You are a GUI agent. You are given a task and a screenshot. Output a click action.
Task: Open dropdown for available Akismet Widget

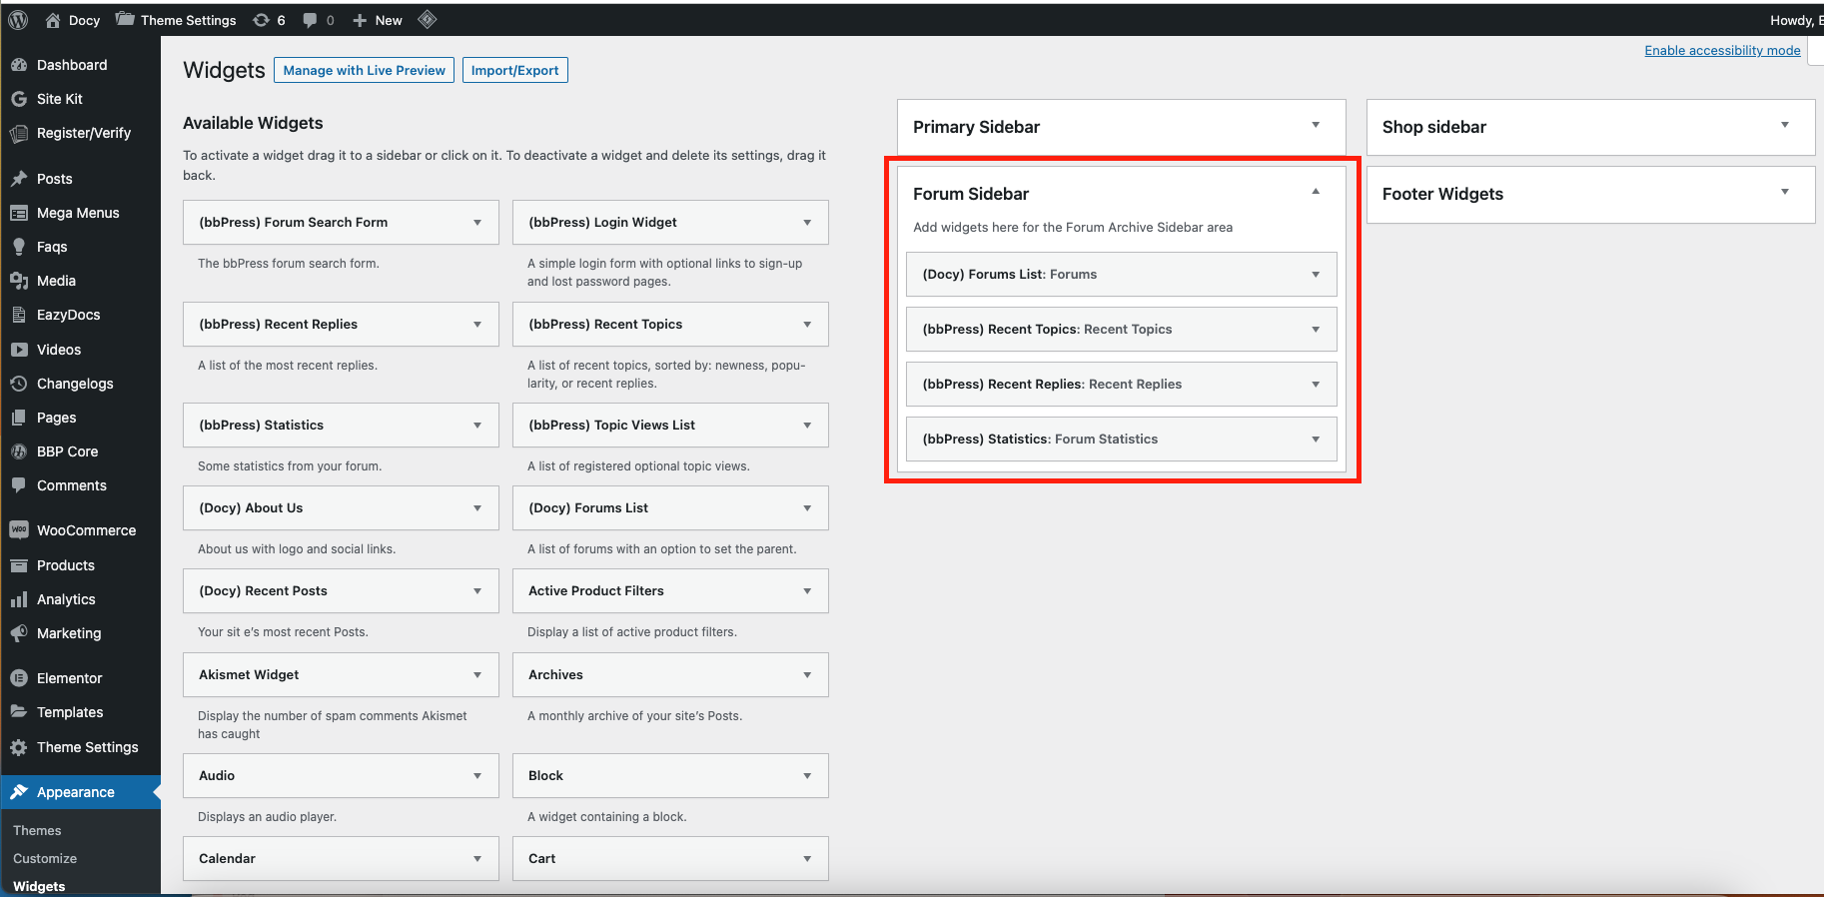coord(477,675)
